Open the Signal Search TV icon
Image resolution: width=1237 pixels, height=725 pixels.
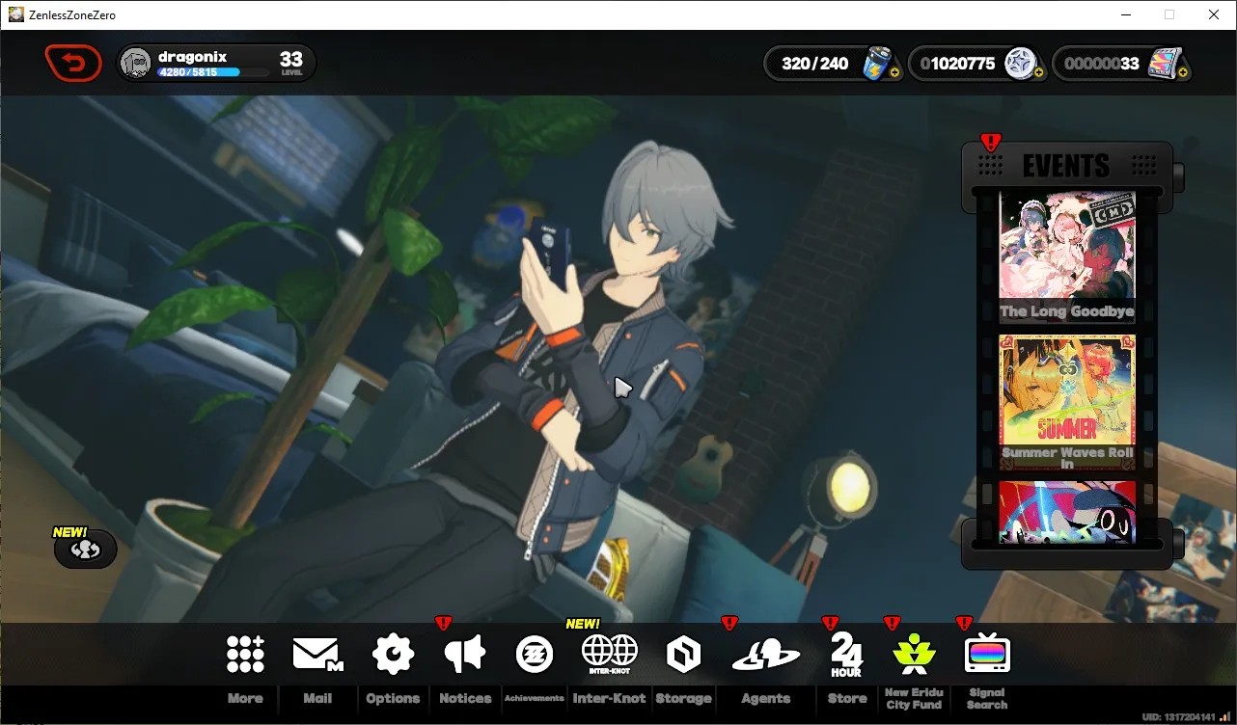987,655
